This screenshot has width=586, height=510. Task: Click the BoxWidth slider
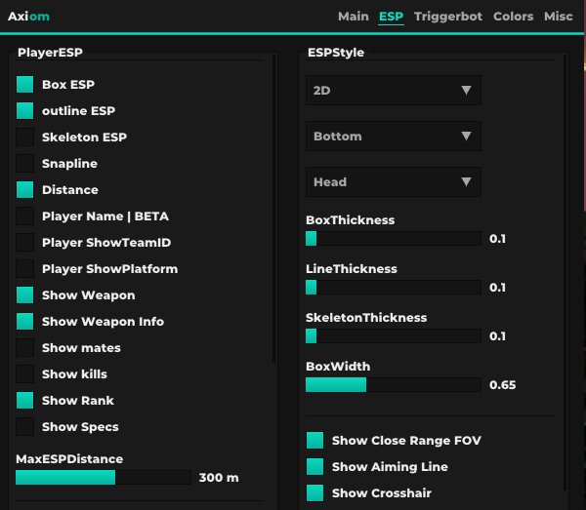393,385
